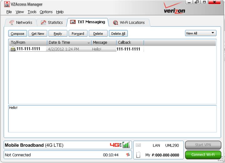Sort by the To/From column header
225x163 pixels.
(28, 43)
